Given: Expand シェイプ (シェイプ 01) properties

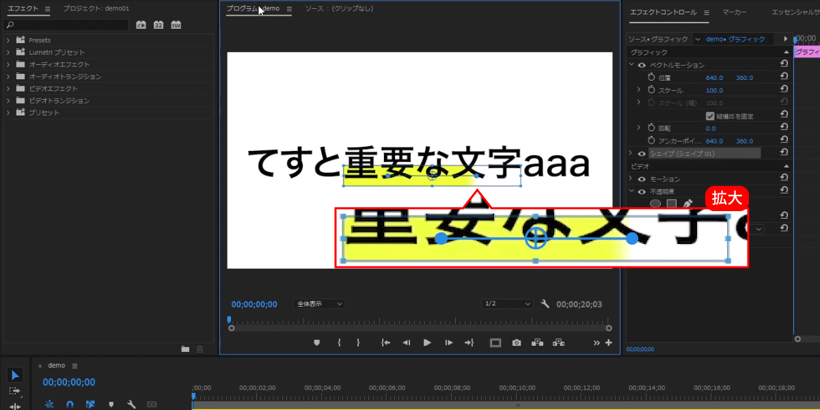Looking at the screenshot, I should [631, 154].
